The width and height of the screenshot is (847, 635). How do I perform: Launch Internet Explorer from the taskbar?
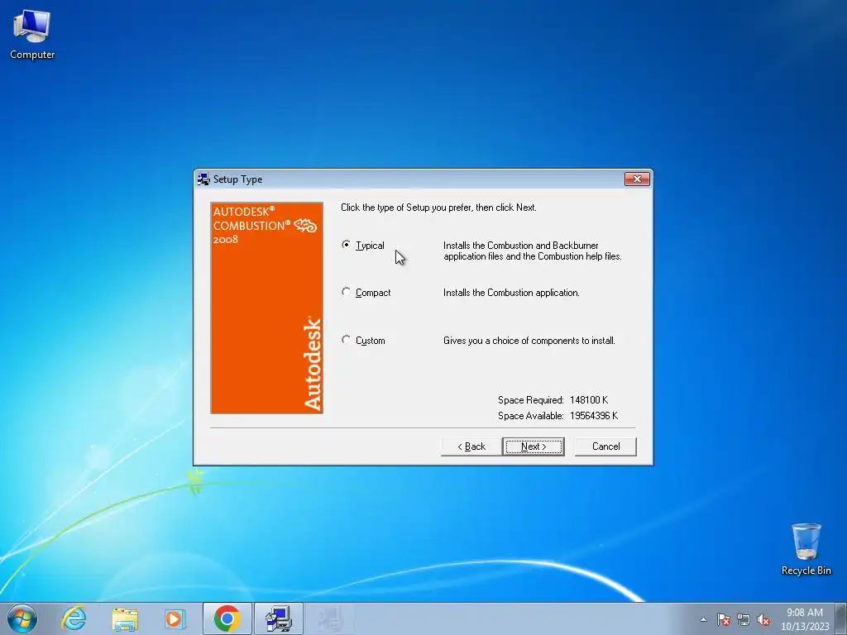74,618
